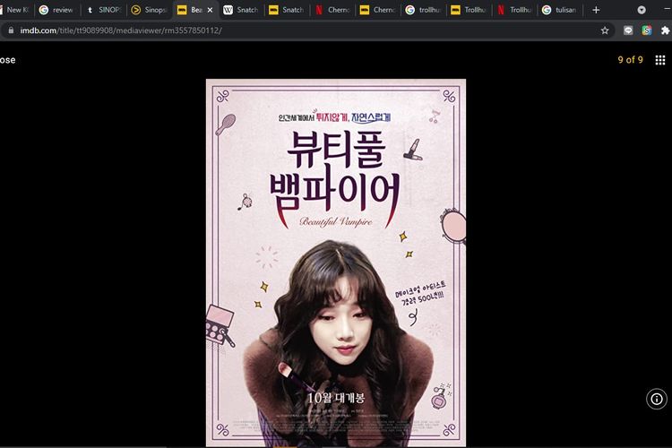View site information via the lock icon

[x=11, y=30]
